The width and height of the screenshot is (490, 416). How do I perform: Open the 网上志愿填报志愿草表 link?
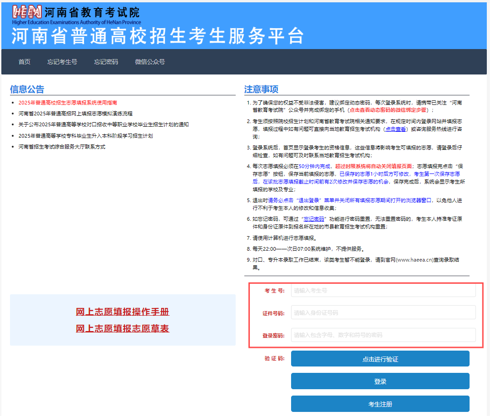pyautogui.click(x=122, y=329)
